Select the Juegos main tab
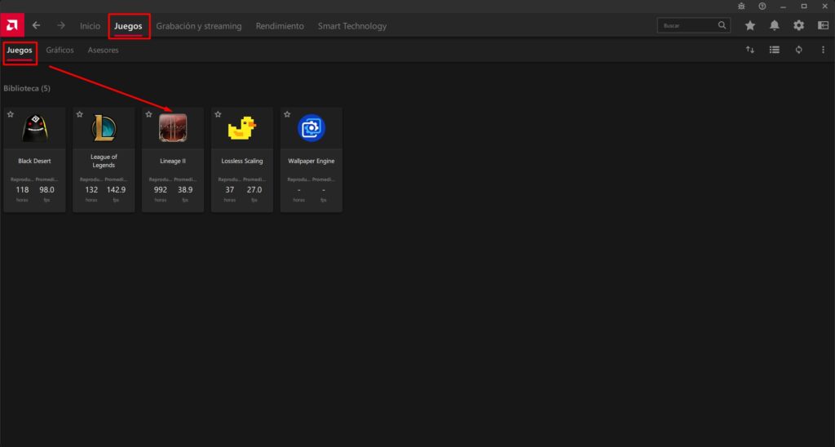835x447 pixels. pyautogui.click(x=128, y=25)
